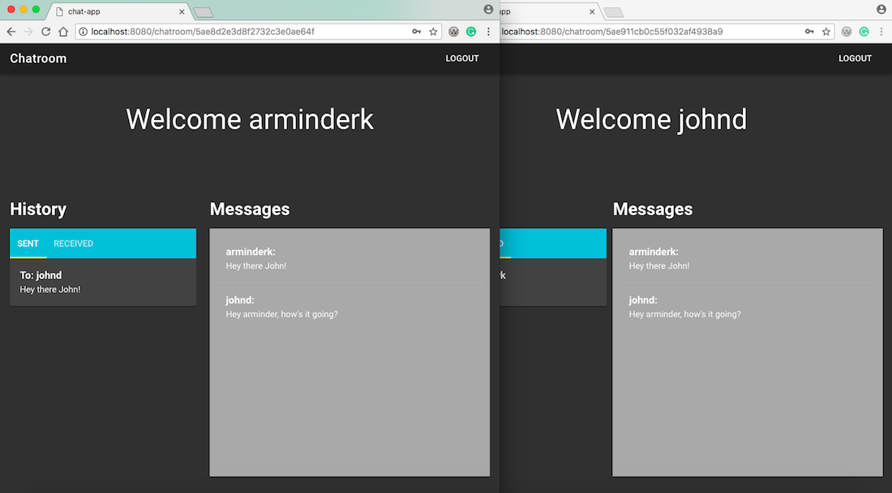Image resolution: width=892 pixels, height=493 pixels.
Task: Close the tab in right browser window
Action: click(x=592, y=11)
